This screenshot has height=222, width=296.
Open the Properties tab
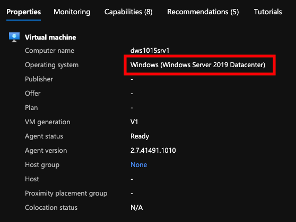23,12
